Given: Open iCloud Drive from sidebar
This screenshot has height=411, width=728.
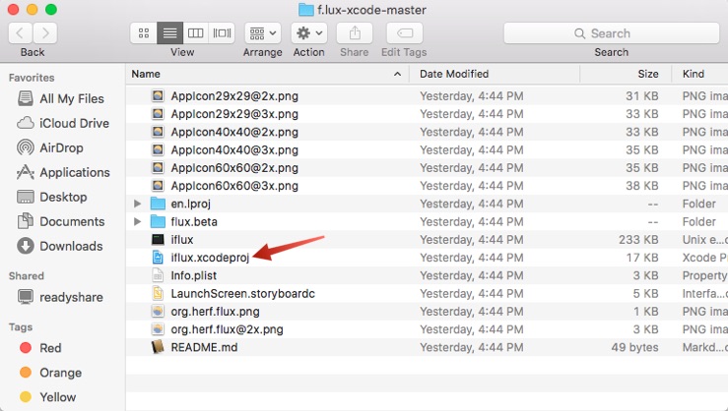Looking at the screenshot, I should click(74, 123).
